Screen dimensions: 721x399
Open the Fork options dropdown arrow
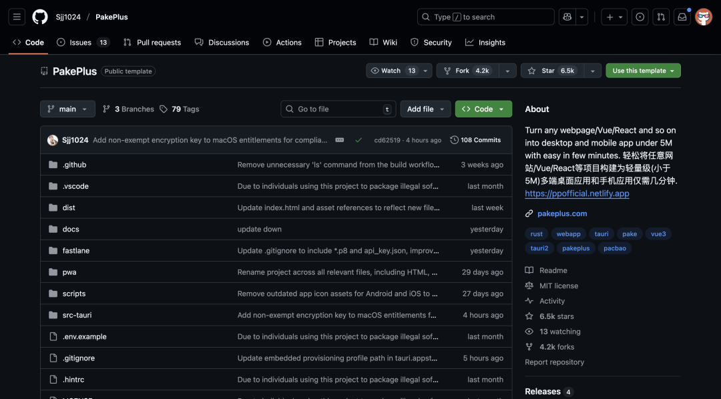point(507,71)
